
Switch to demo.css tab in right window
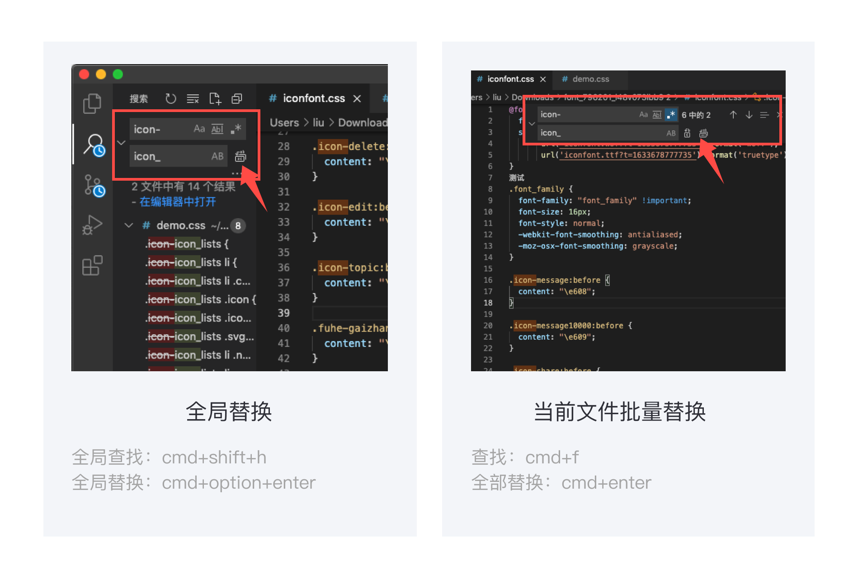tap(590, 79)
